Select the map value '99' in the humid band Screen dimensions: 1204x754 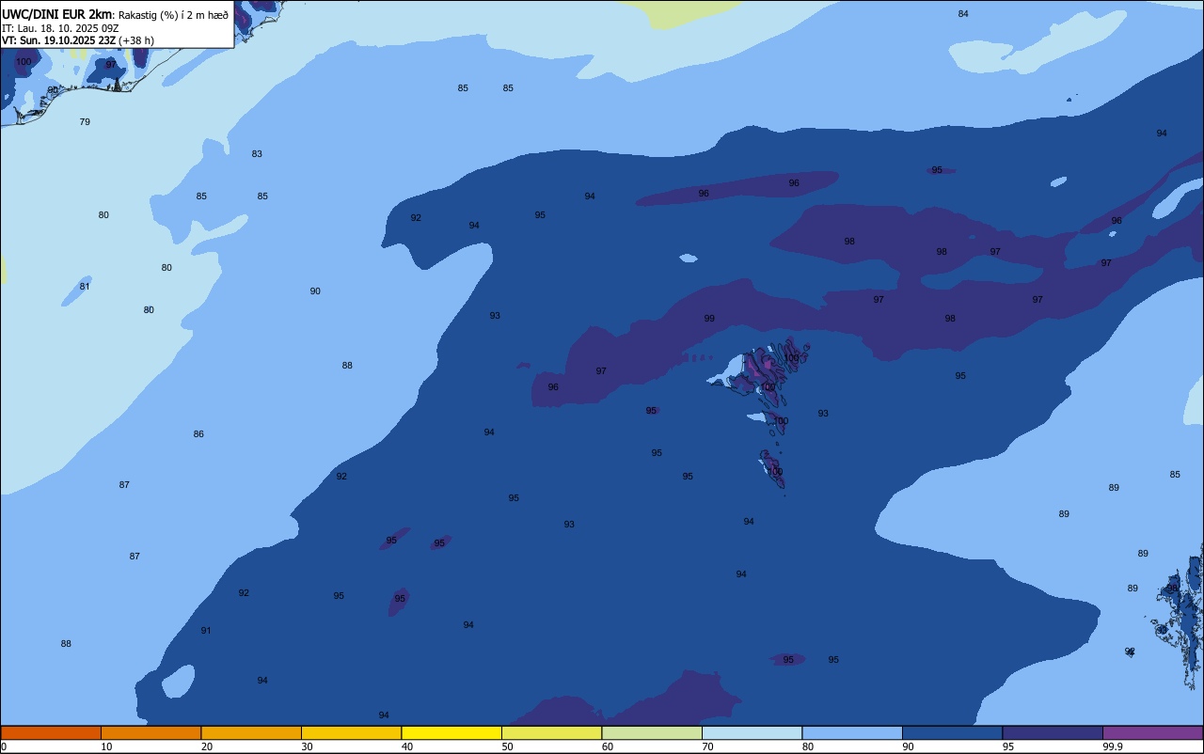click(709, 319)
